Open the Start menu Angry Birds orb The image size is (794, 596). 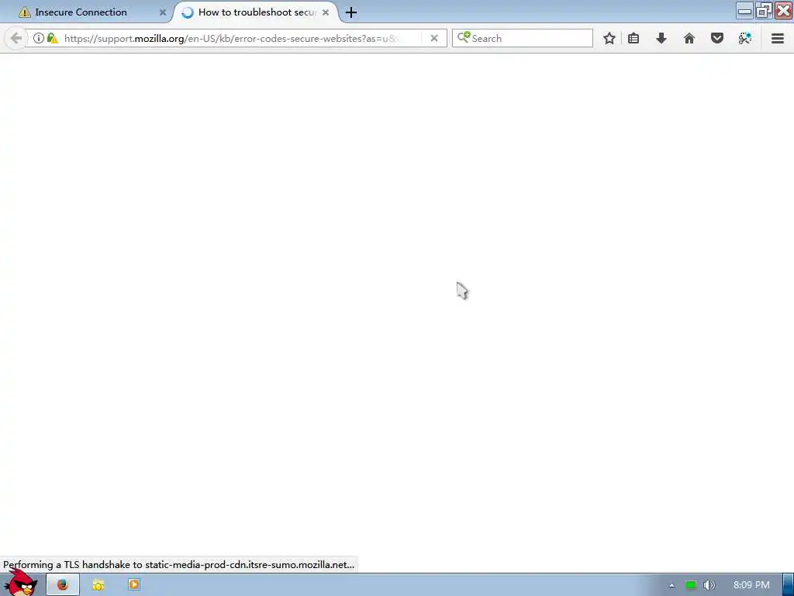pos(21,584)
